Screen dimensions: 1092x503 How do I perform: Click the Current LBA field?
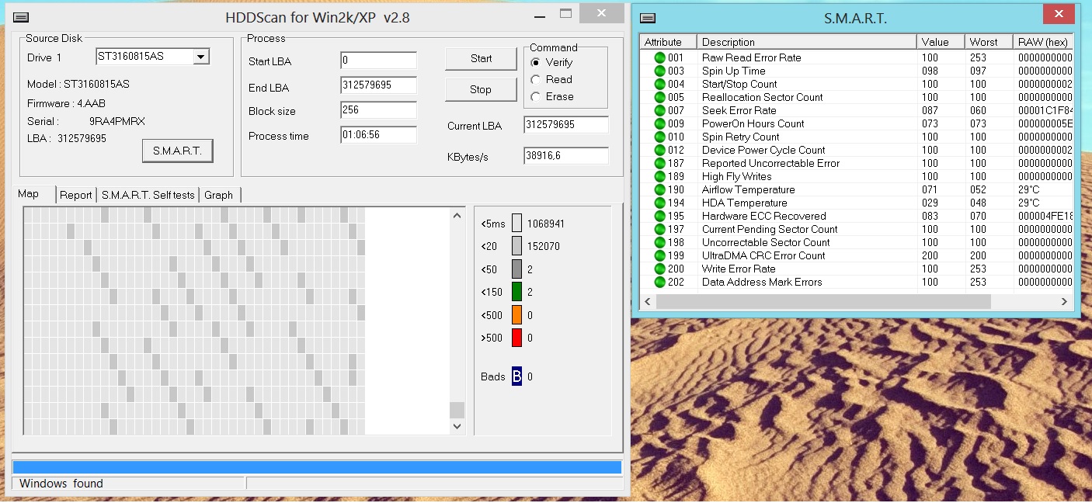566,125
